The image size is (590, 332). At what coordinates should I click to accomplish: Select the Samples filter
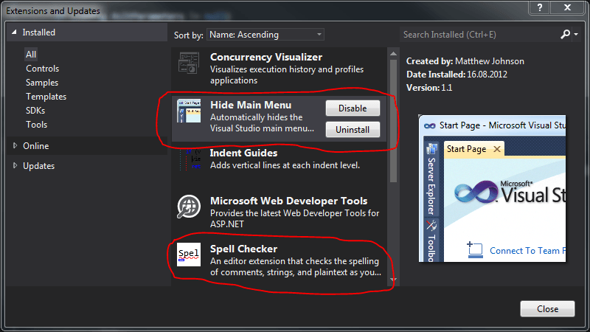click(42, 83)
